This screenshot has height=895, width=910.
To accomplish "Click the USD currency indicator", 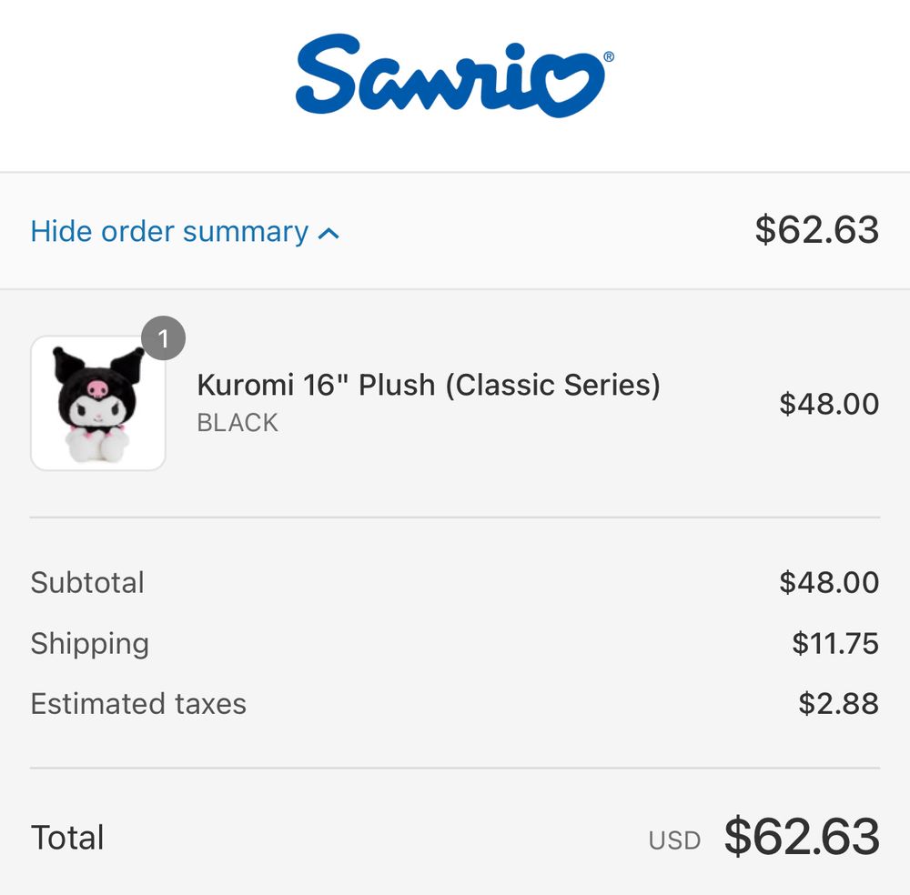I will pos(674,841).
